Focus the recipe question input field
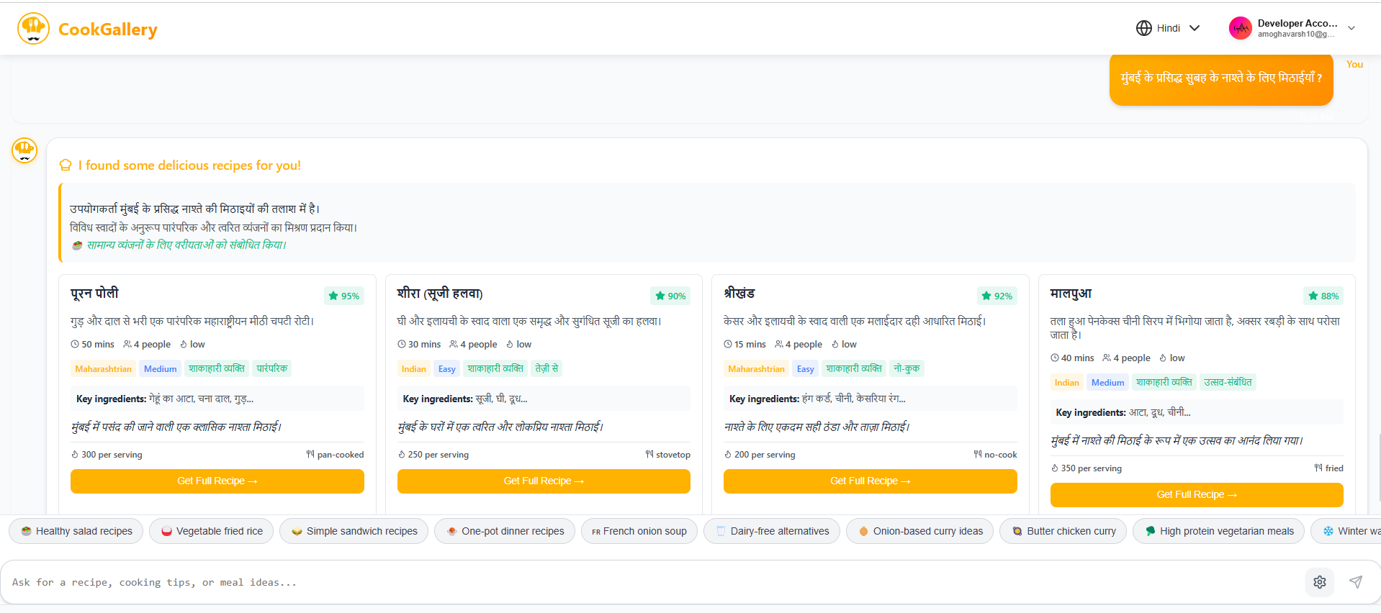The image size is (1381, 613). click(x=648, y=582)
